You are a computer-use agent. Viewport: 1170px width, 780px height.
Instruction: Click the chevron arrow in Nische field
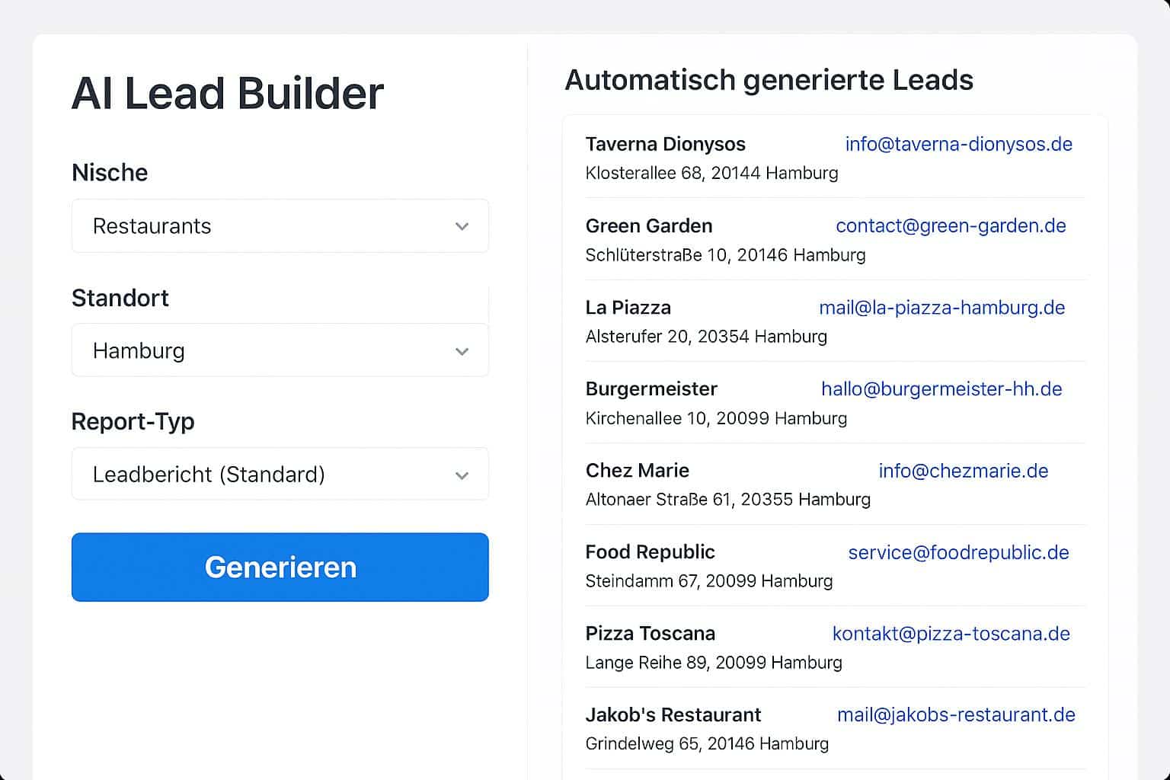click(x=462, y=227)
